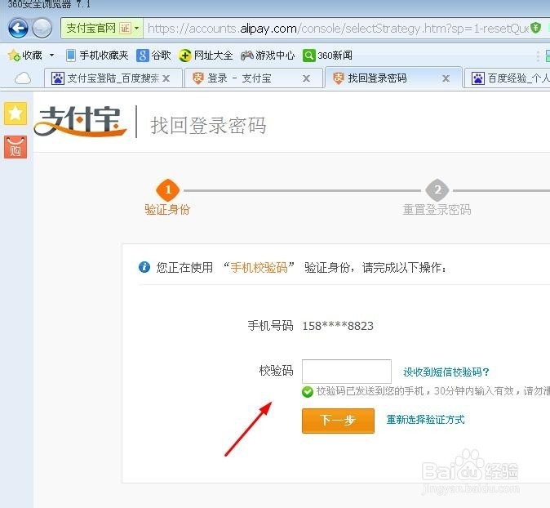Click the 校验码 input field
This screenshot has width=550, height=508.
(x=347, y=372)
